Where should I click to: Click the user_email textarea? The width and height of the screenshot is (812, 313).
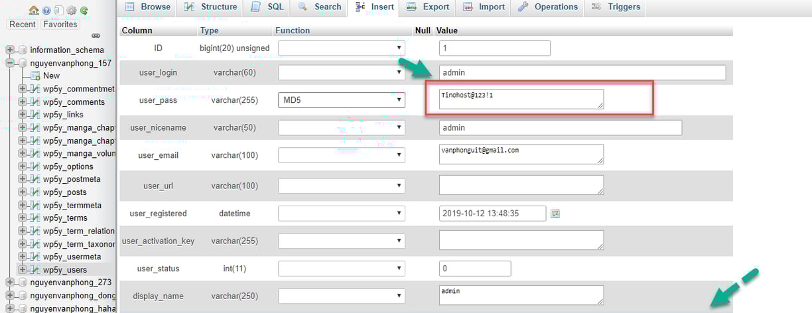point(521,154)
